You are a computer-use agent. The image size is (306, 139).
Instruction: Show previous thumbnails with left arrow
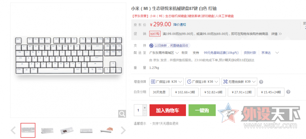point(13,130)
